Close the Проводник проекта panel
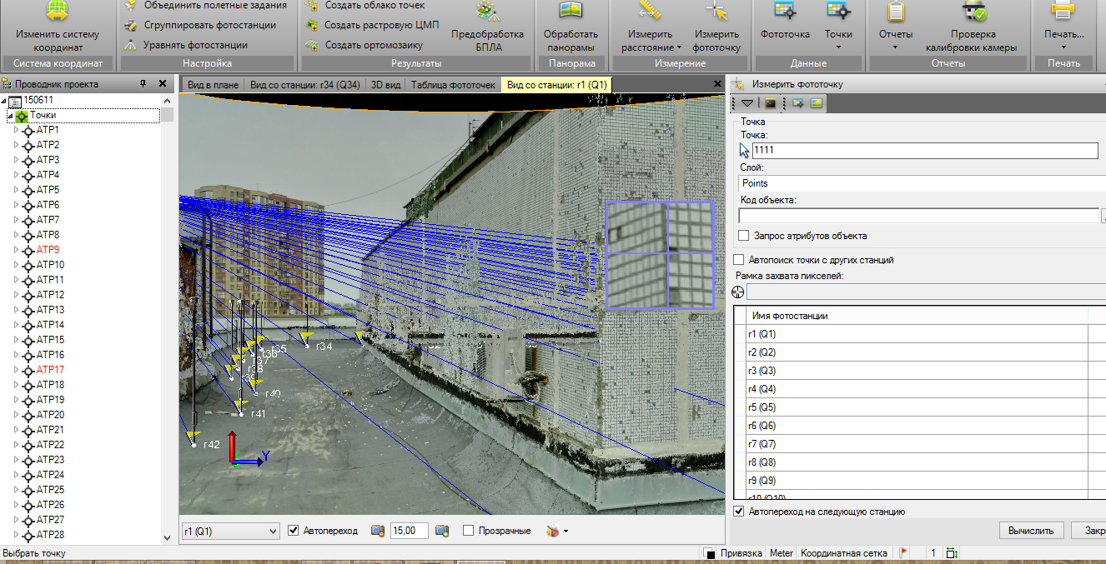This screenshot has width=1106, height=564. tap(163, 84)
